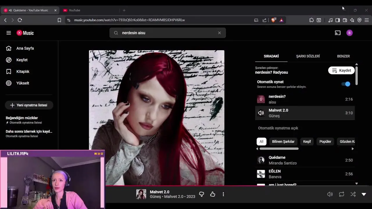Select the All filter chip
372x209 pixels.
click(261, 141)
